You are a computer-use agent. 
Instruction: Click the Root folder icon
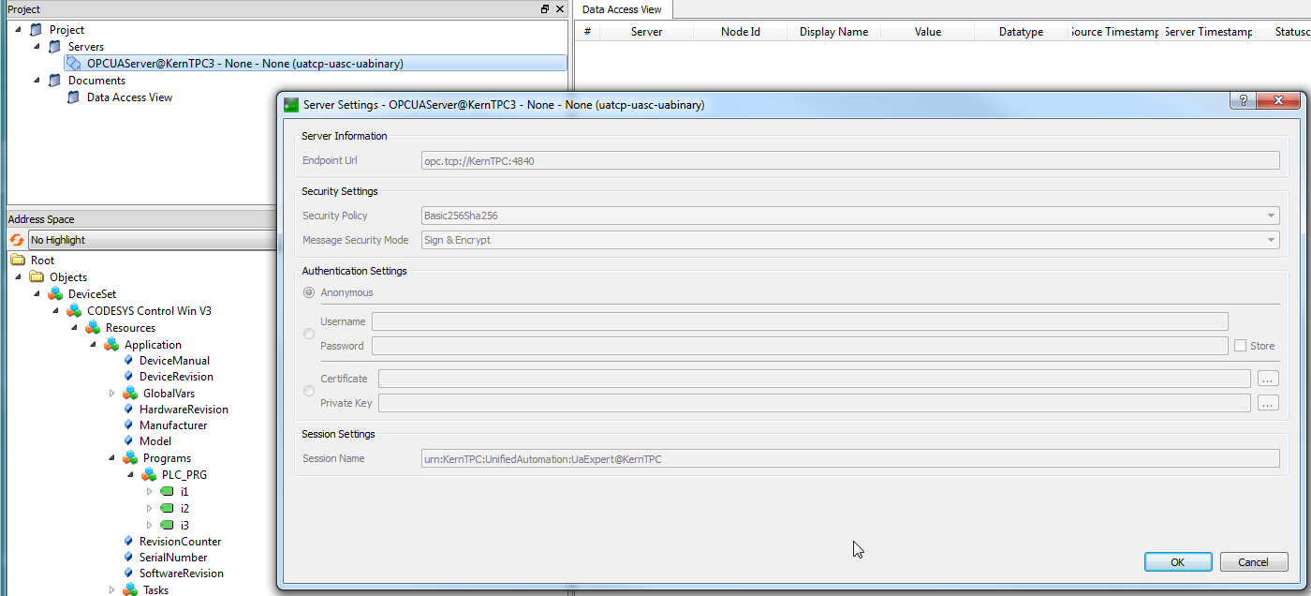click(18, 261)
